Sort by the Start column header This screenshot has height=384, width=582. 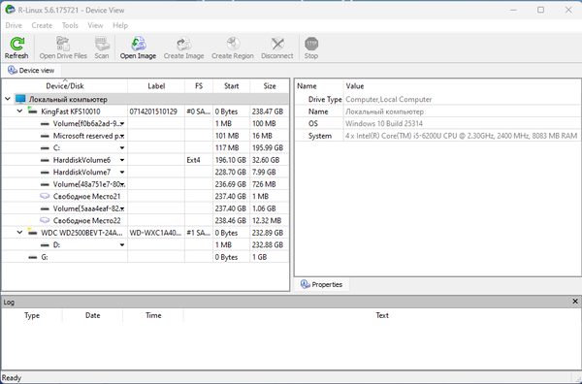coord(231,86)
